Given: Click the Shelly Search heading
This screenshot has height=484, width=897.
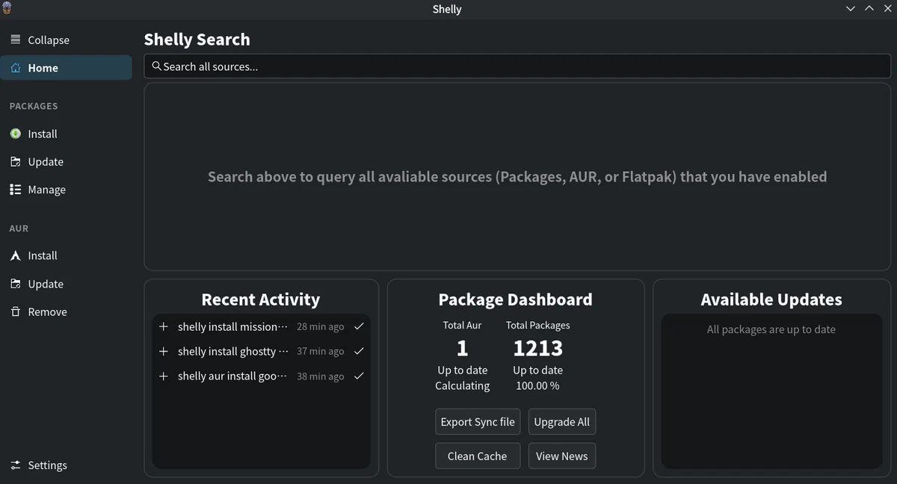Looking at the screenshot, I should (x=197, y=40).
